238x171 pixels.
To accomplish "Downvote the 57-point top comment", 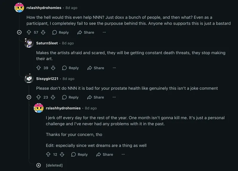I will [x=43, y=32].
